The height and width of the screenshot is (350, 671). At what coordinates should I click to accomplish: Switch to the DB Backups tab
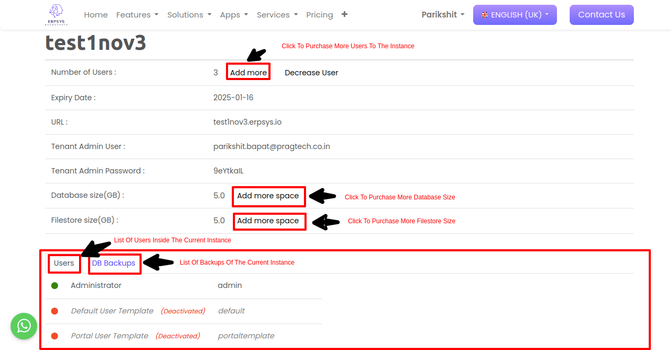114,263
